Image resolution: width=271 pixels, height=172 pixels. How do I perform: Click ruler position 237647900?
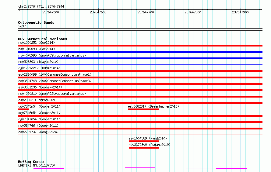click(x=241, y=12)
